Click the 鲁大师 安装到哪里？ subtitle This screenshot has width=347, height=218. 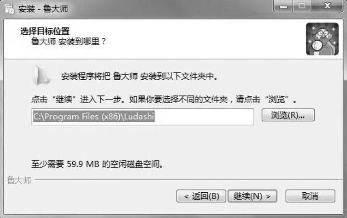(x=69, y=41)
